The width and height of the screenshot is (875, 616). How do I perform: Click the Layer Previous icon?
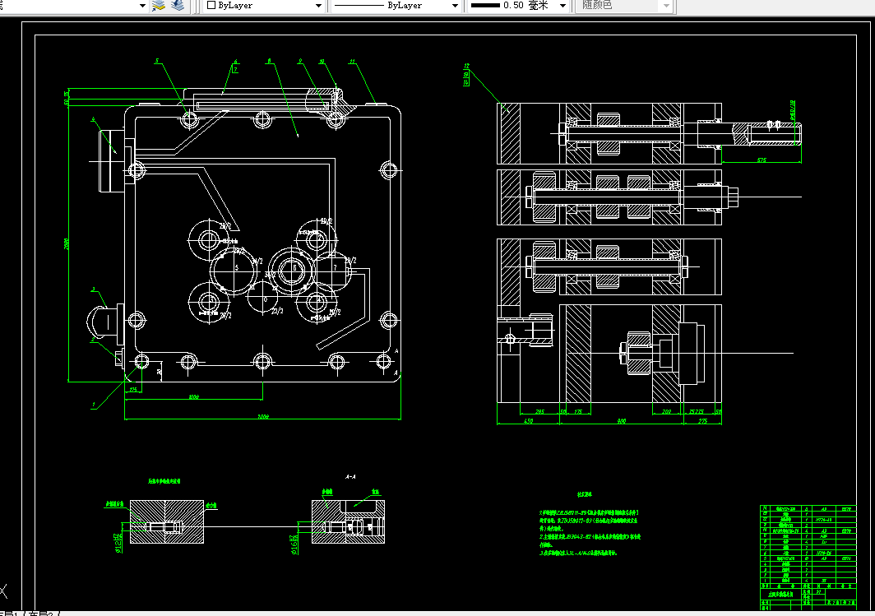tap(178, 6)
